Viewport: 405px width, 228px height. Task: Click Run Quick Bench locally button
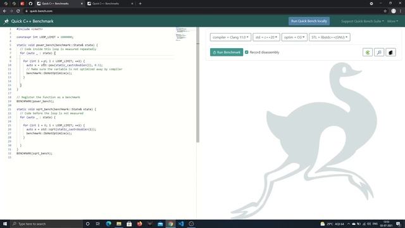[309, 21]
